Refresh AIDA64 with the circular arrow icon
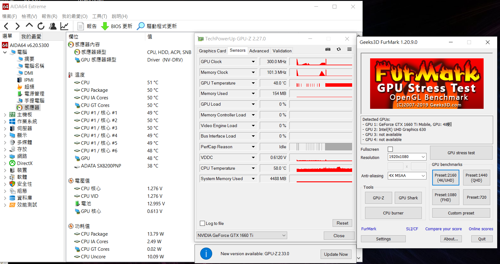Viewport: 500px width, 264px height. pyautogui.click(x=41, y=26)
